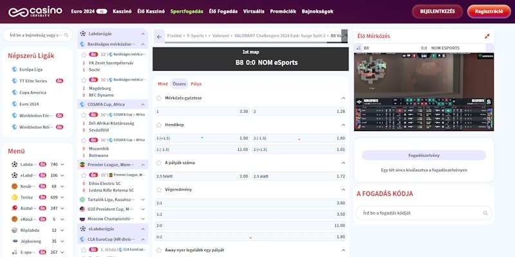Screen dimensions: 515x257
Task: Click the Asztal table tennis icon
Action: coord(14,208)
